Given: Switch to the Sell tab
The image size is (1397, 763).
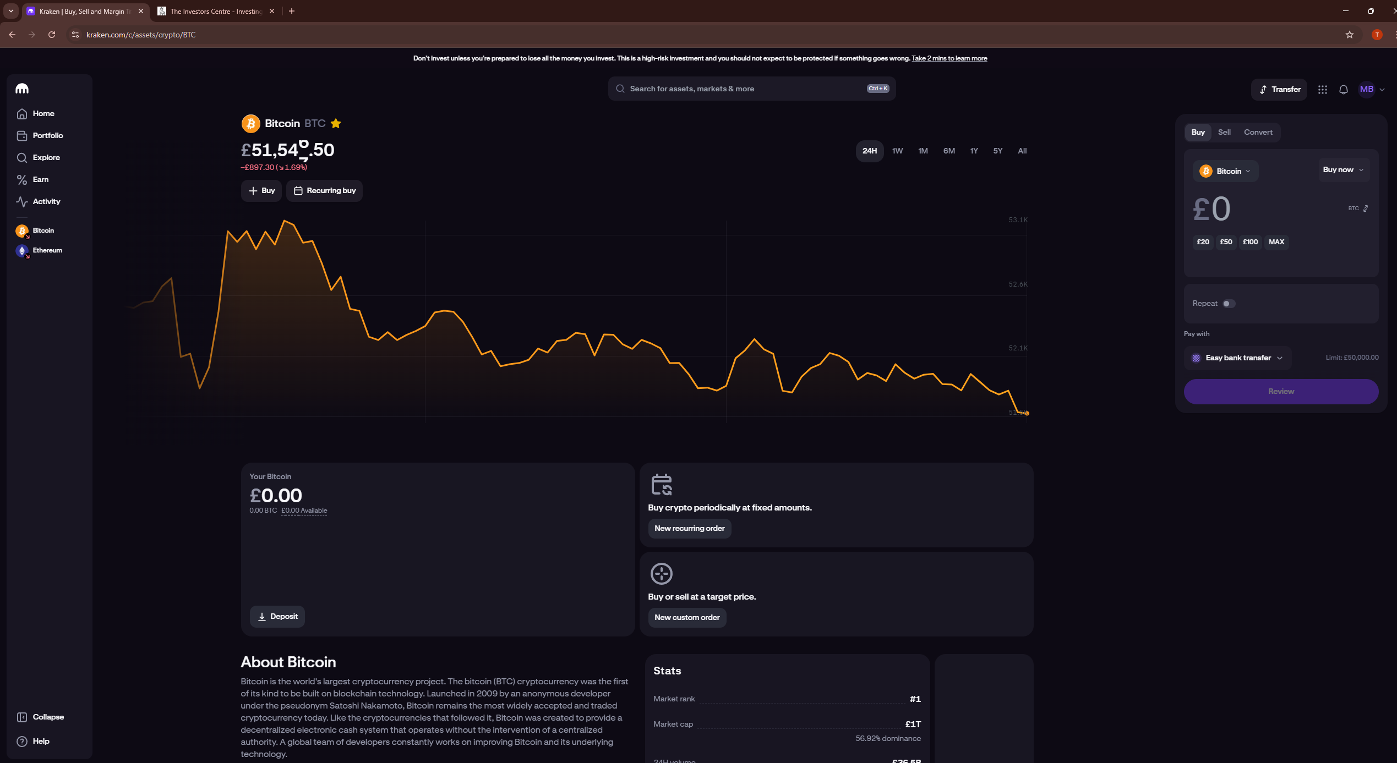Looking at the screenshot, I should coord(1224,132).
